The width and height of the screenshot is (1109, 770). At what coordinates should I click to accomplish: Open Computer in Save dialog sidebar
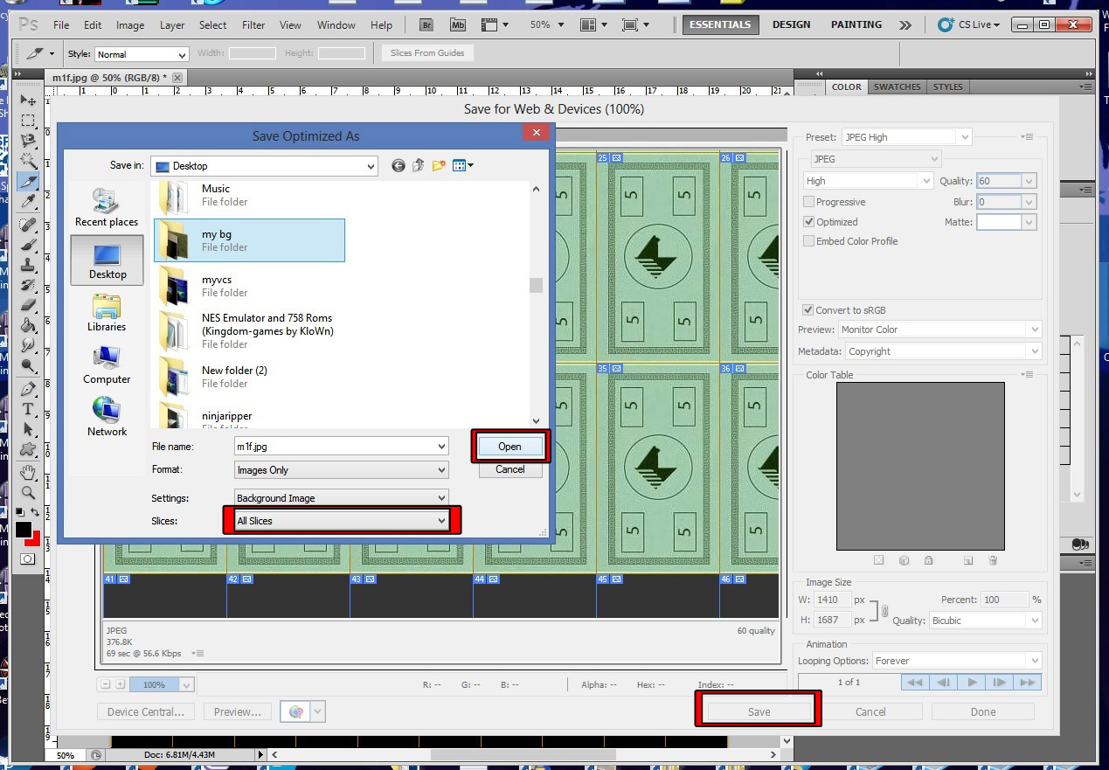click(x=107, y=365)
